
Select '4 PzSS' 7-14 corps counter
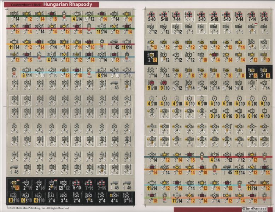[x=240, y=17]
